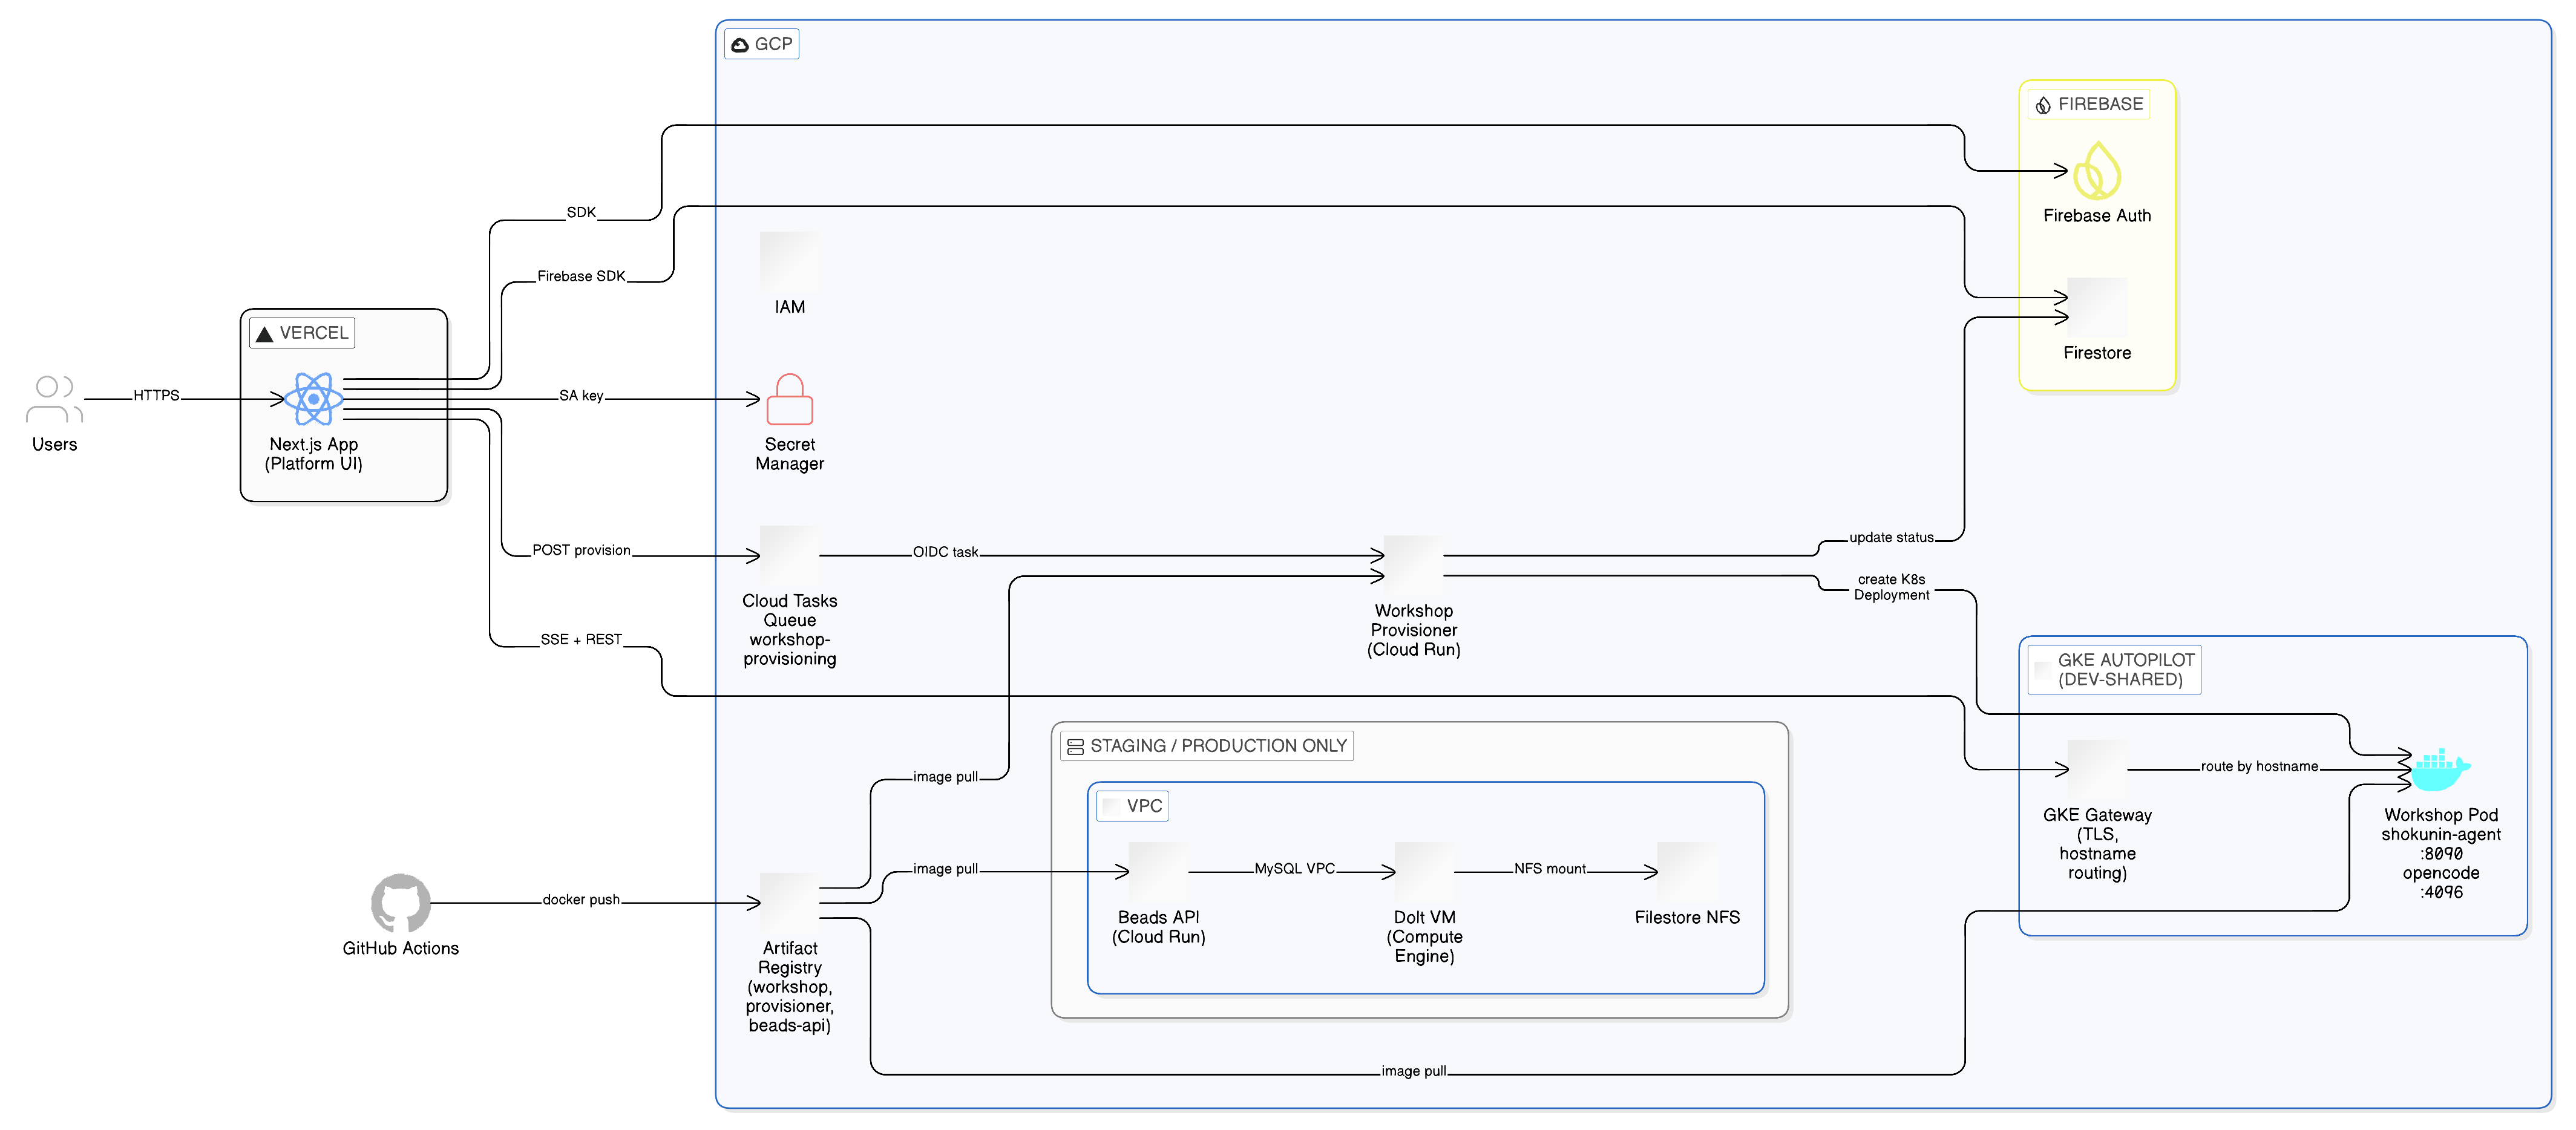This screenshot has height=1130, width=2576.
Task: Click the Artifact Registry node icon
Action: (789, 902)
